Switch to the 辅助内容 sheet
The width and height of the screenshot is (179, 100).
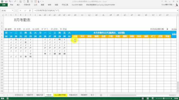point(40,95)
